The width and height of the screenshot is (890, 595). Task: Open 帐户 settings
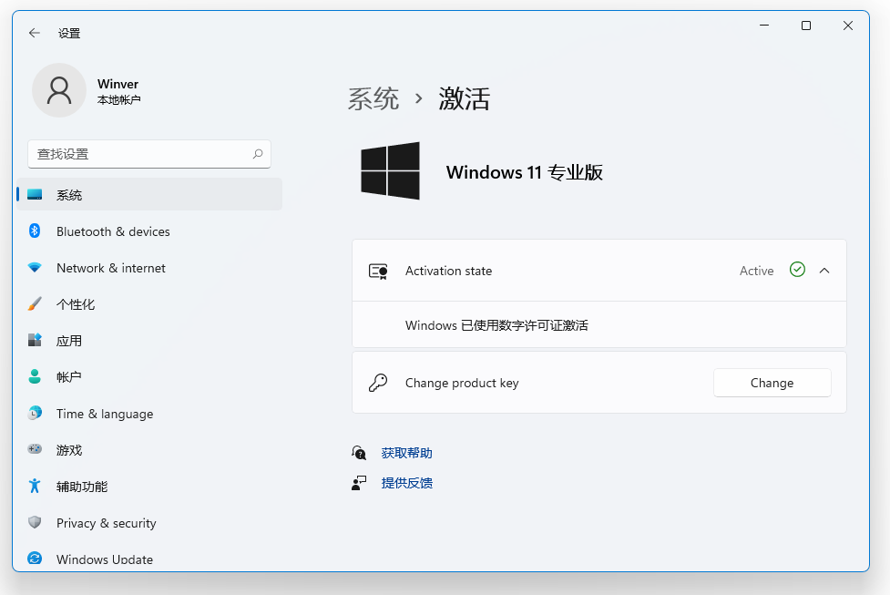tap(149, 376)
